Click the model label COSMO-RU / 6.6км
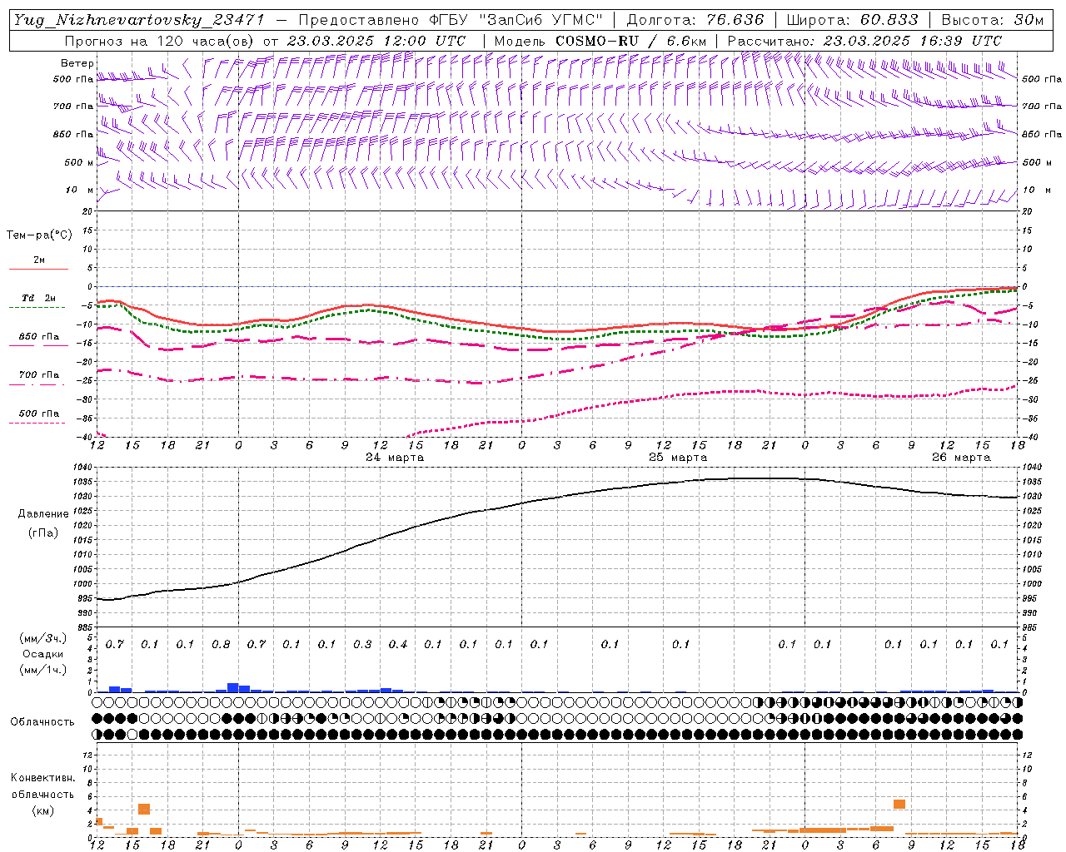1066x852 pixels. click(x=631, y=41)
